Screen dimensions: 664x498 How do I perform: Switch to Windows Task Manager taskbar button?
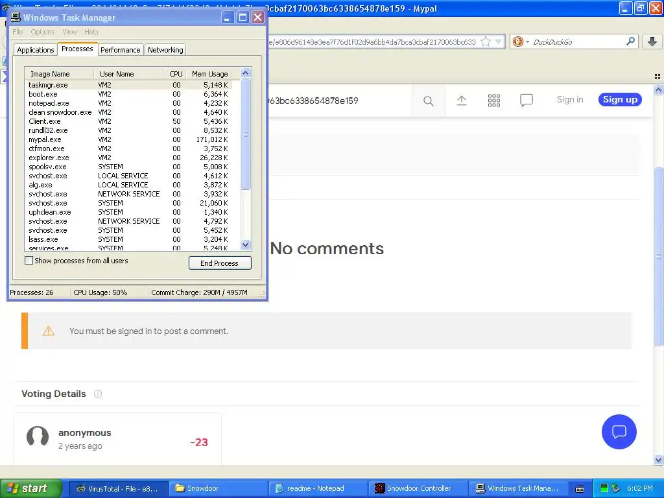[518, 488]
